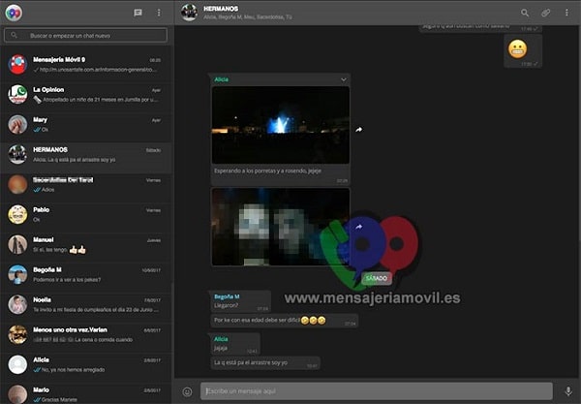
Task: Open the HERMANOS chat options menu
Action: pos(566,13)
